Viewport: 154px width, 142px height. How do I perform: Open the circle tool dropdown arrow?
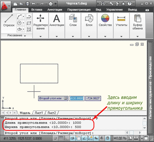pos(23,23)
